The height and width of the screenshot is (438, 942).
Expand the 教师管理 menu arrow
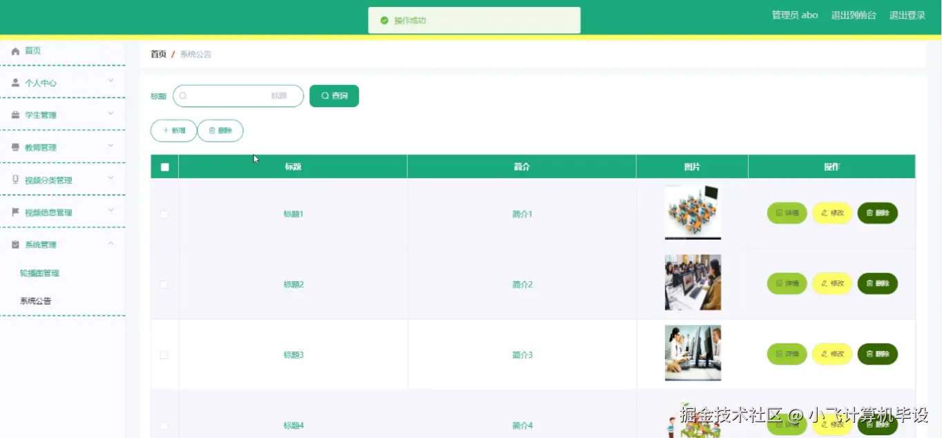110,146
